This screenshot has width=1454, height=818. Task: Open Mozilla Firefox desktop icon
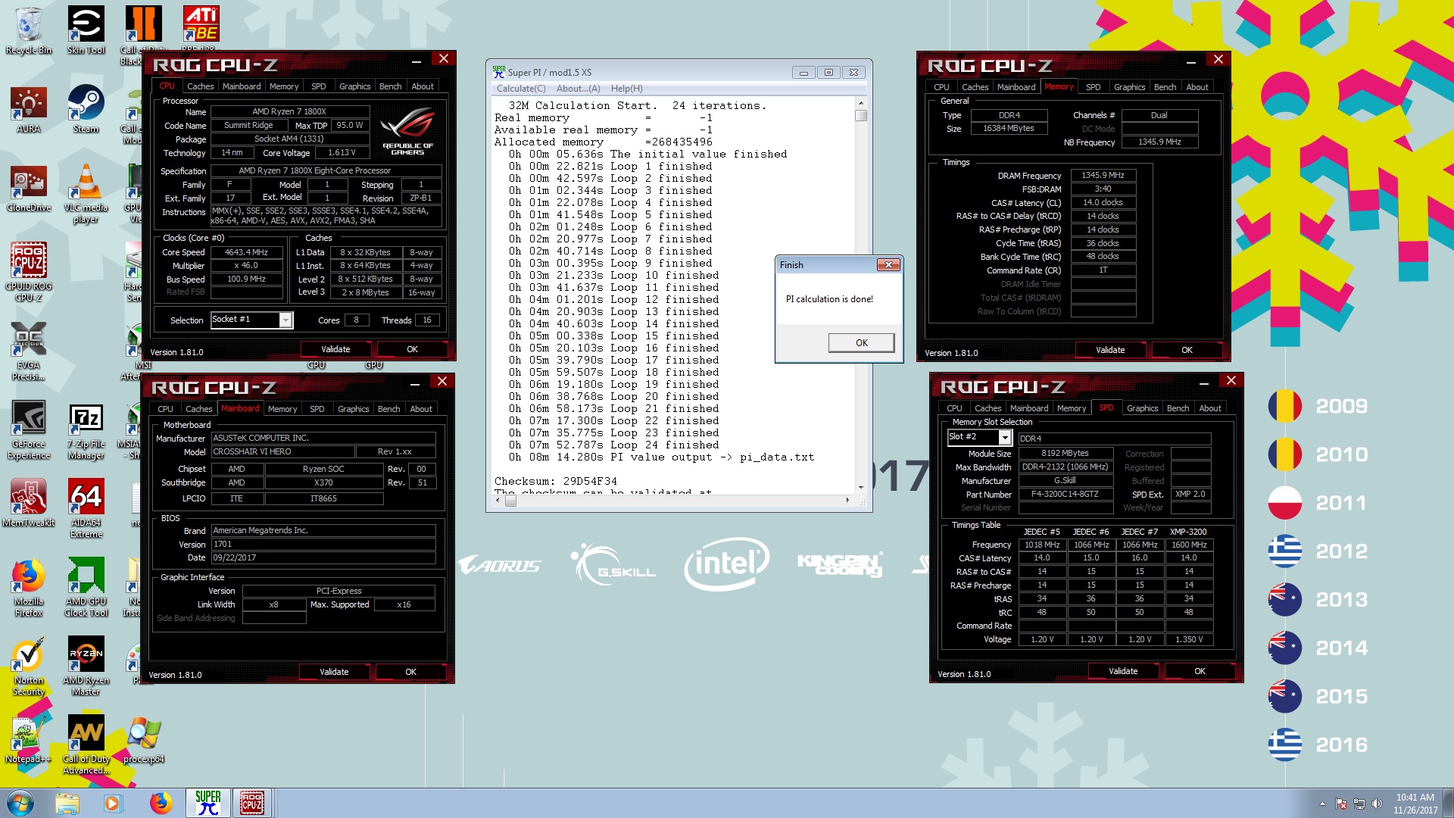click(29, 587)
